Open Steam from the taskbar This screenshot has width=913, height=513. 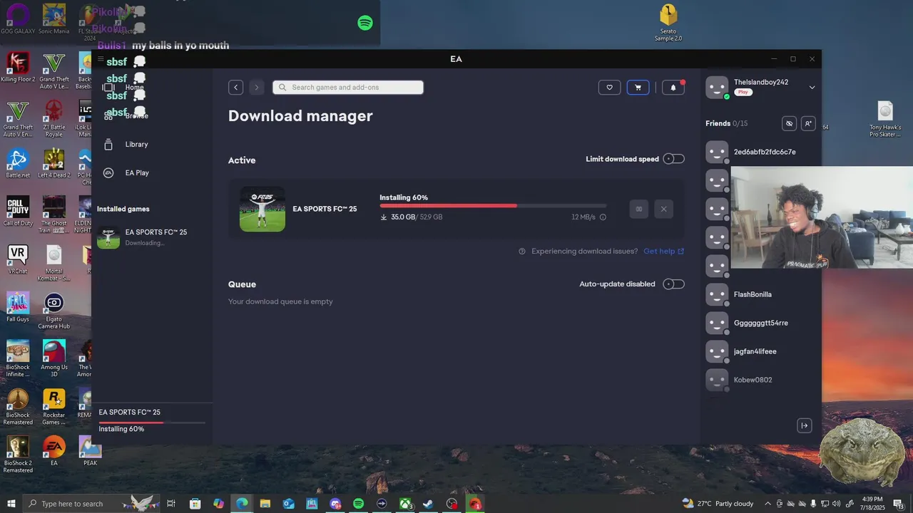point(429,504)
